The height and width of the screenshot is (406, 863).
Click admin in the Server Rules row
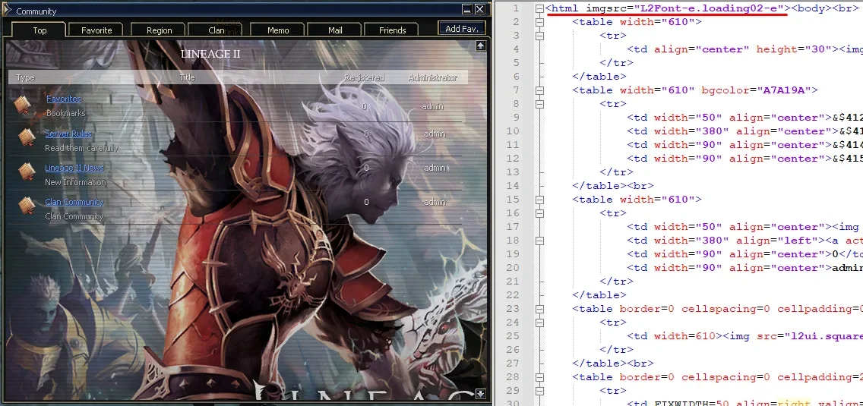click(x=435, y=134)
